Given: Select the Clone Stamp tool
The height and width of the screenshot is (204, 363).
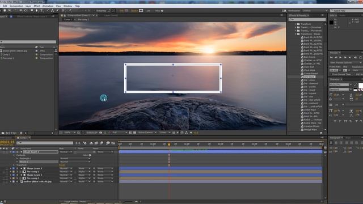Looking at the screenshot, I should pos(53,11).
